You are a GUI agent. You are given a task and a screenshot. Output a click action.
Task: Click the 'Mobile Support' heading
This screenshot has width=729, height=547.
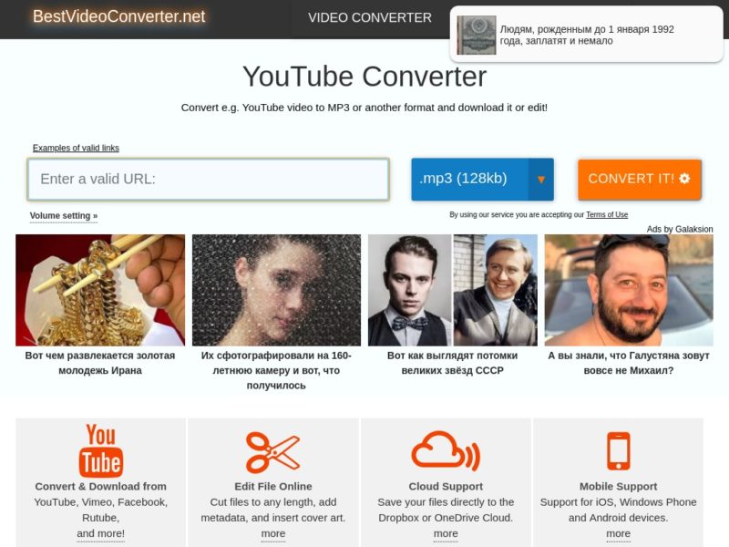pos(619,487)
